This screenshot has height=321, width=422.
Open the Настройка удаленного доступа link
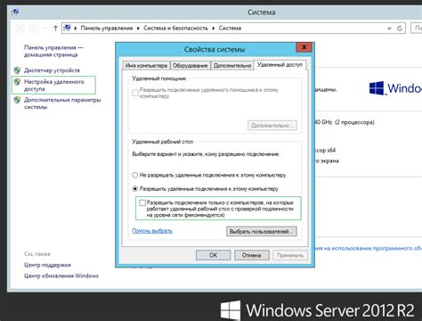pos(54,86)
